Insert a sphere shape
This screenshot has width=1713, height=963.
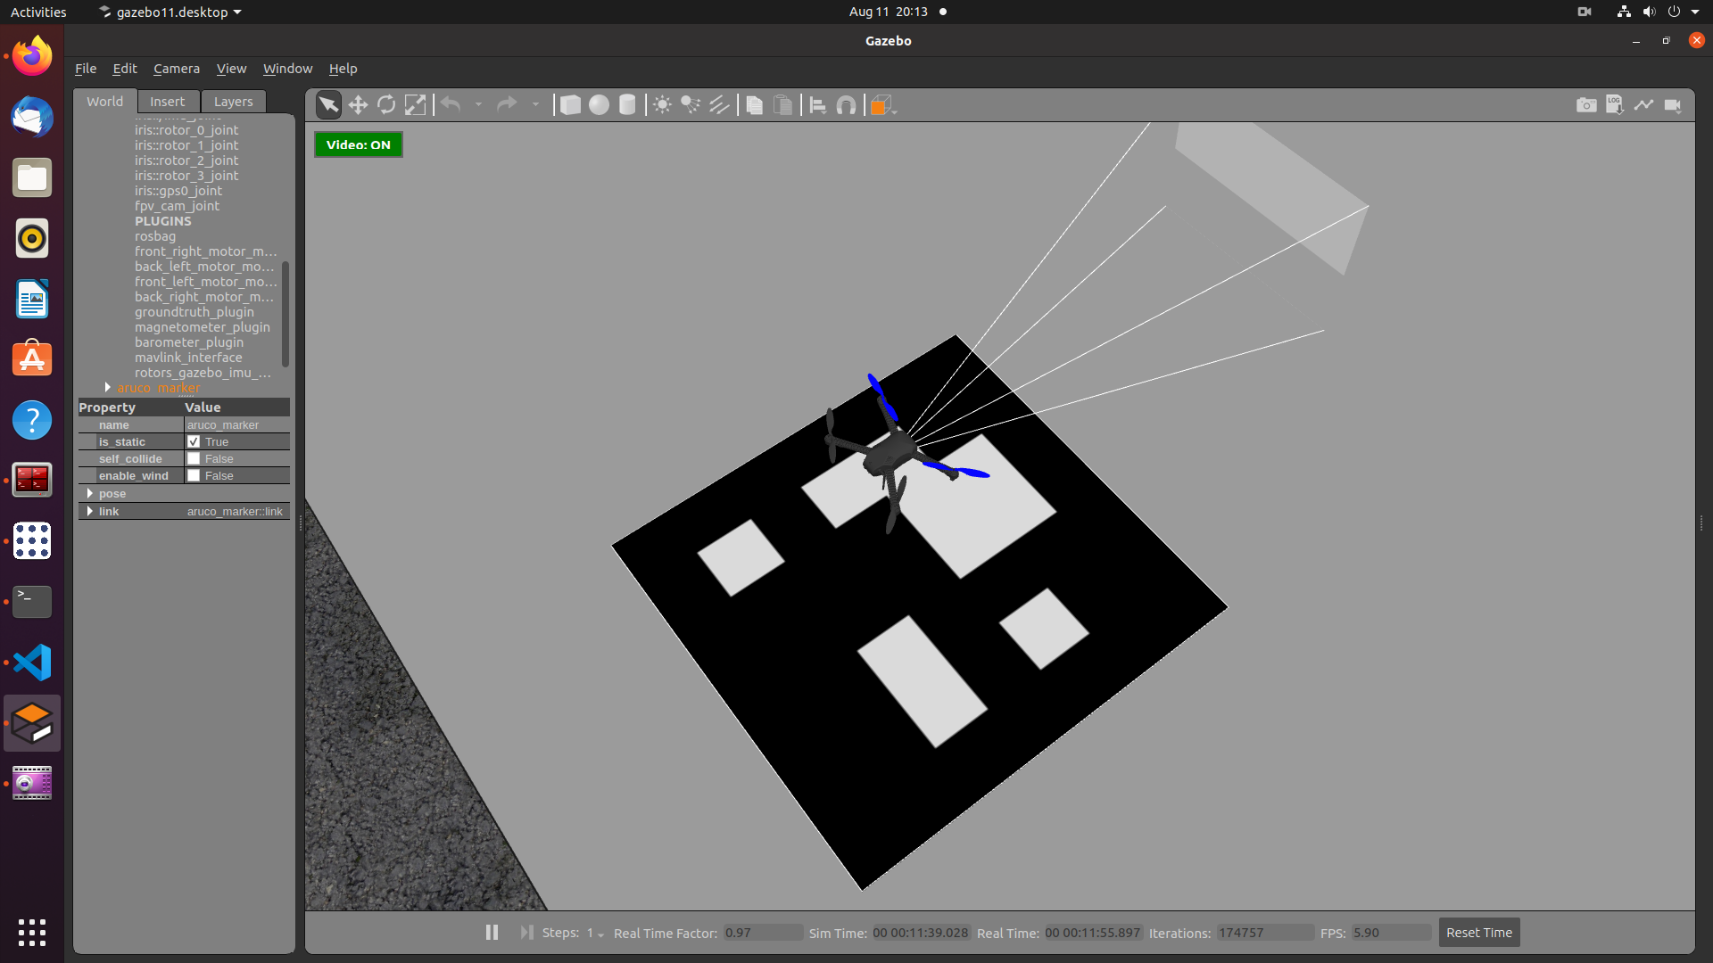(x=599, y=105)
